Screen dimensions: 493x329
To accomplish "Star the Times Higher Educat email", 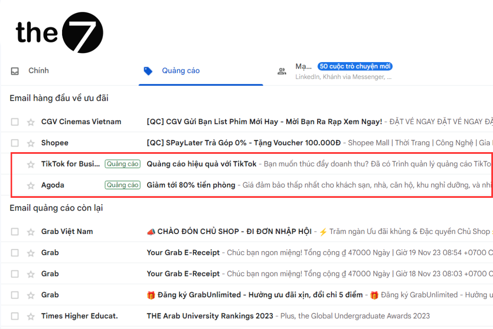I will pyautogui.click(x=30, y=316).
